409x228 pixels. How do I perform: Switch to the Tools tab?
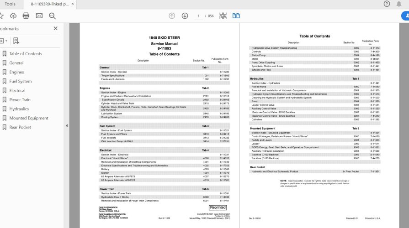[x=10, y=4]
